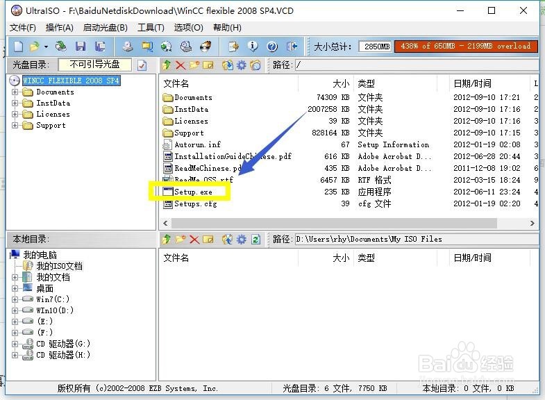Select Setups.cfg in file list
545x400 pixels.
tap(195, 203)
